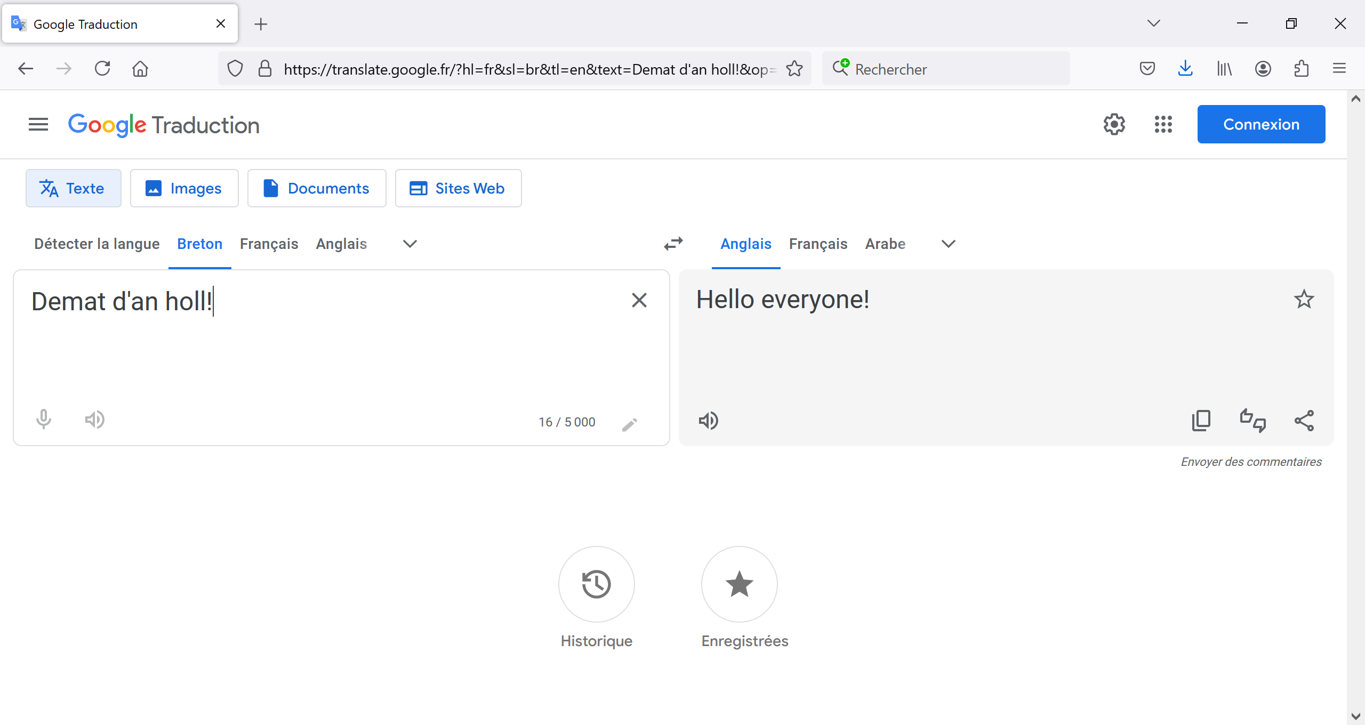Select Breton as source language
This screenshot has width=1365, height=725.
coord(200,244)
